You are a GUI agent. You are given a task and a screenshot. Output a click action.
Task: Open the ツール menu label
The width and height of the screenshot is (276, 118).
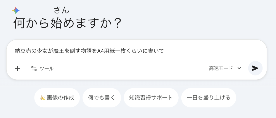pos(47,69)
